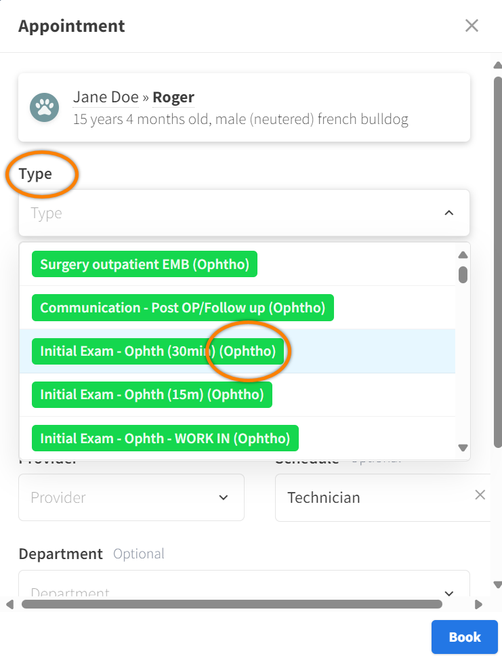Pick Initial Exam - Ophth (15m) option
Viewport: 502px width, 658px height.
pyautogui.click(x=152, y=394)
